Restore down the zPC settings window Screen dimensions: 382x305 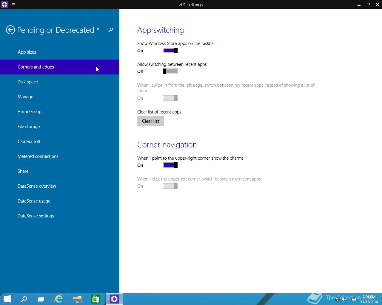(x=368, y=4)
